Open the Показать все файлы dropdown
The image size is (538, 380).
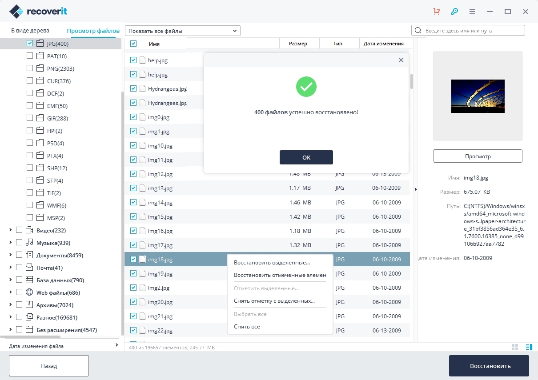coord(183,31)
